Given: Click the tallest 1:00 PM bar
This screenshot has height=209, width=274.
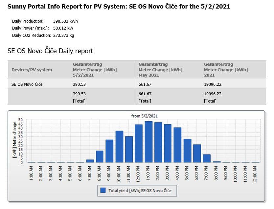Looking at the screenshot, I should click(x=148, y=142).
